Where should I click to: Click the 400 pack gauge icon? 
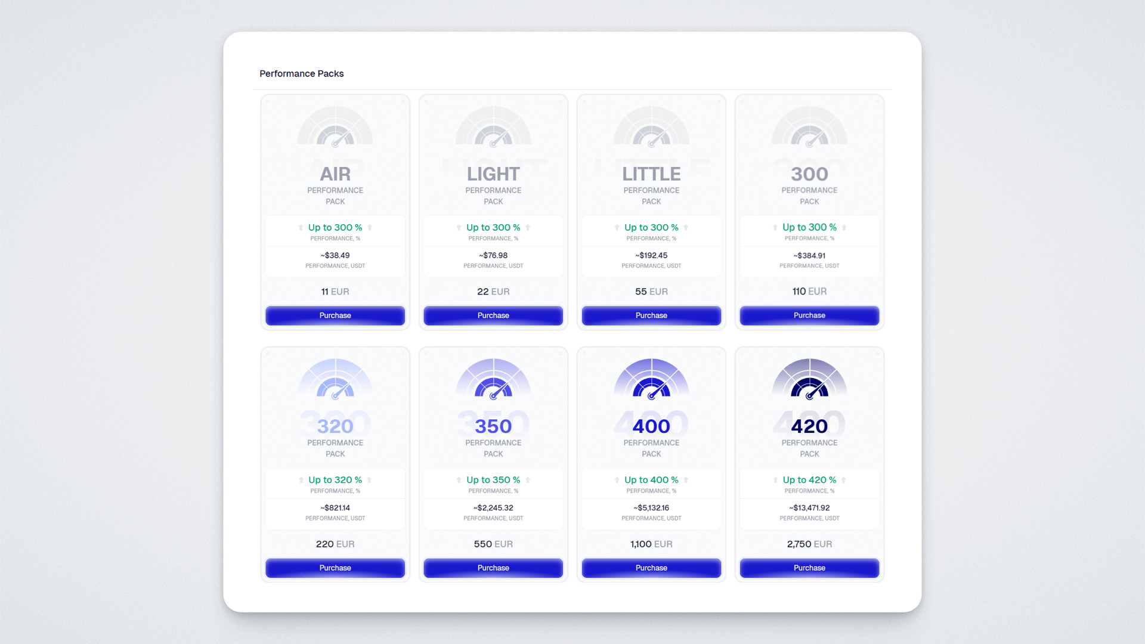(651, 379)
